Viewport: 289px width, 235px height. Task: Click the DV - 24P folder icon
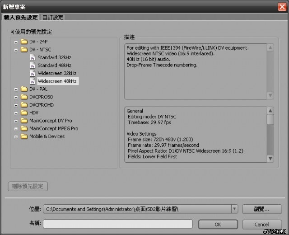click(x=24, y=42)
